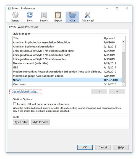Open the Export preferences pane
This screenshot has width=138, height=159.
(x=58, y=17)
